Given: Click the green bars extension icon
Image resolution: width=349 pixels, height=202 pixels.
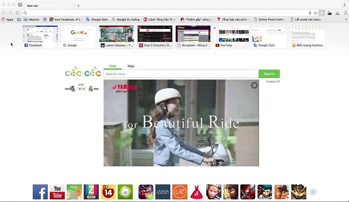Looking at the screenshot, I should tap(337, 13).
